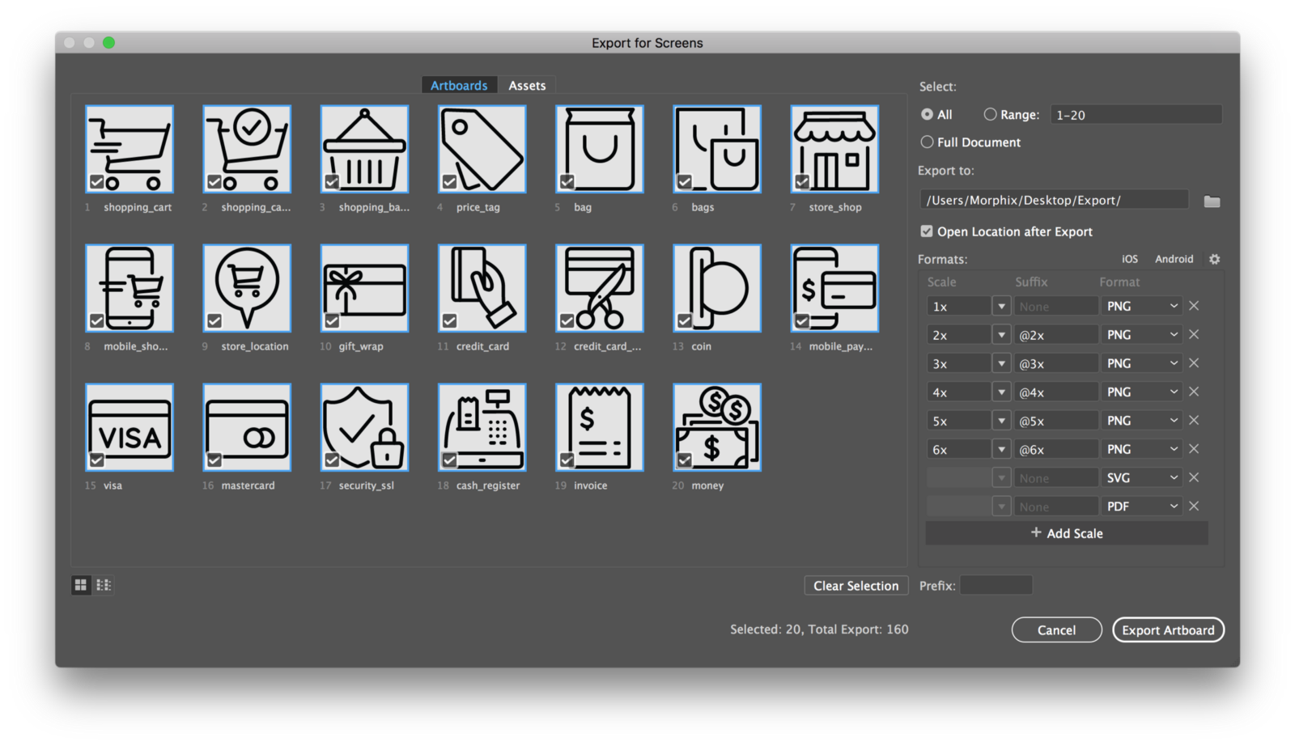
Task: Change format dropdown for 3x row
Action: coord(1141,363)
